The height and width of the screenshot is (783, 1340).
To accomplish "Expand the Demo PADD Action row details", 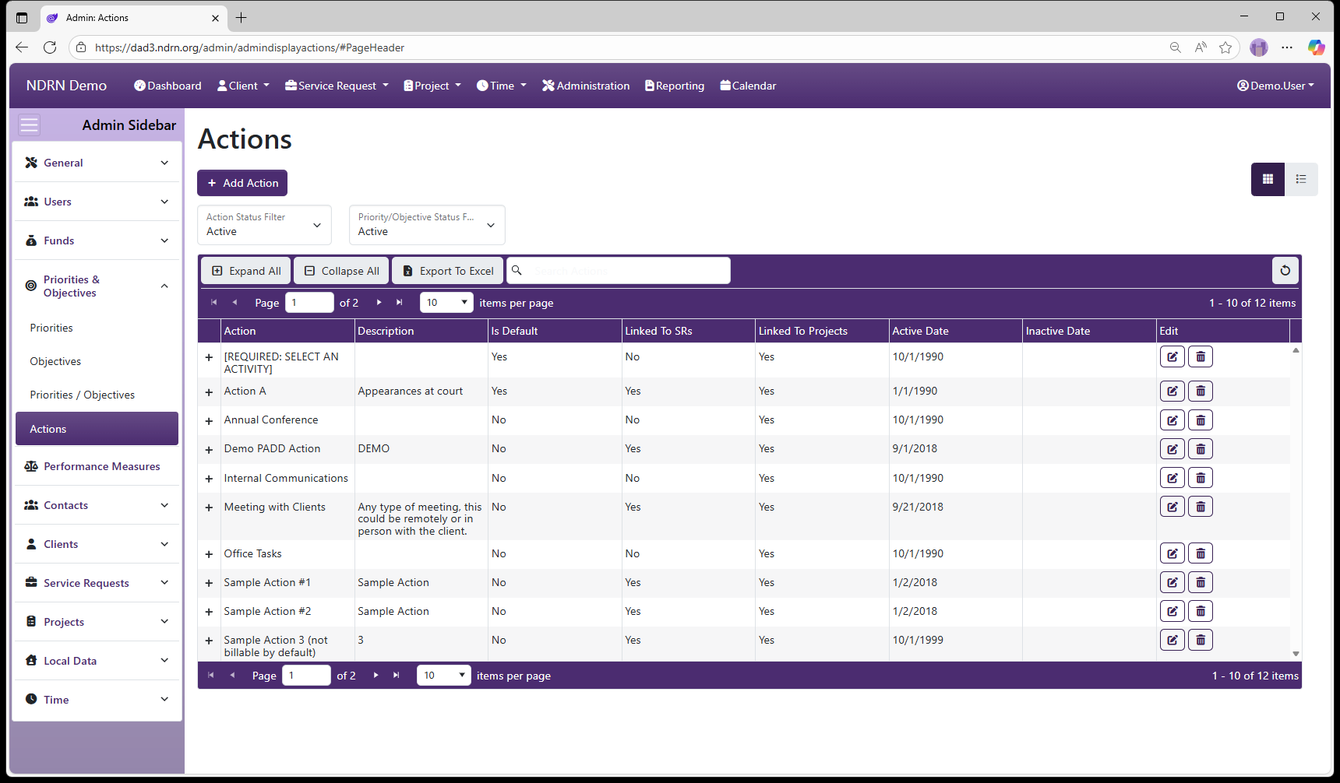I will (209, 450).
